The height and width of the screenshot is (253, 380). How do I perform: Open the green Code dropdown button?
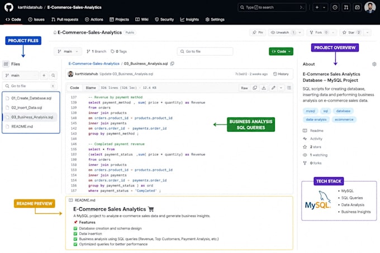pyautogui.click(x=281, y=51)
